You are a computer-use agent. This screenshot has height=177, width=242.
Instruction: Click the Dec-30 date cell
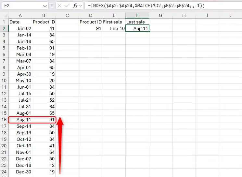click(x=20, y=172)
